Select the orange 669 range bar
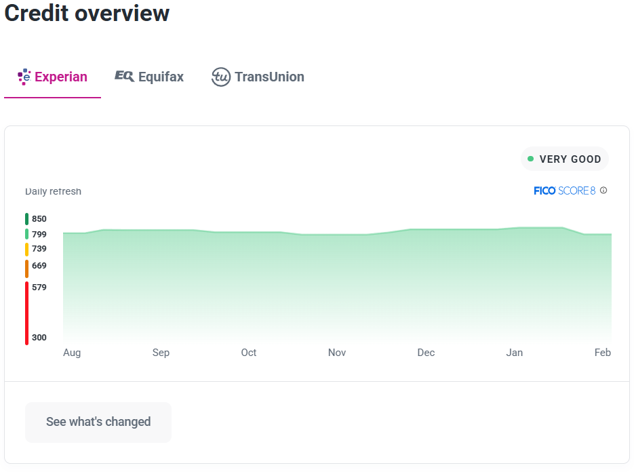The image size is (634, 472). (26, 269)
